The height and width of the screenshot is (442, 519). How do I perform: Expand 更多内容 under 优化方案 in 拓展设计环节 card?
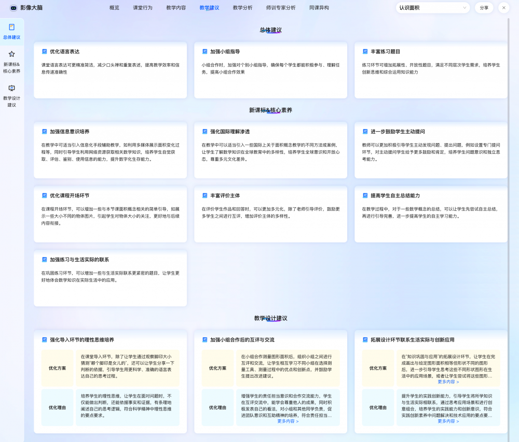[448, 382]
